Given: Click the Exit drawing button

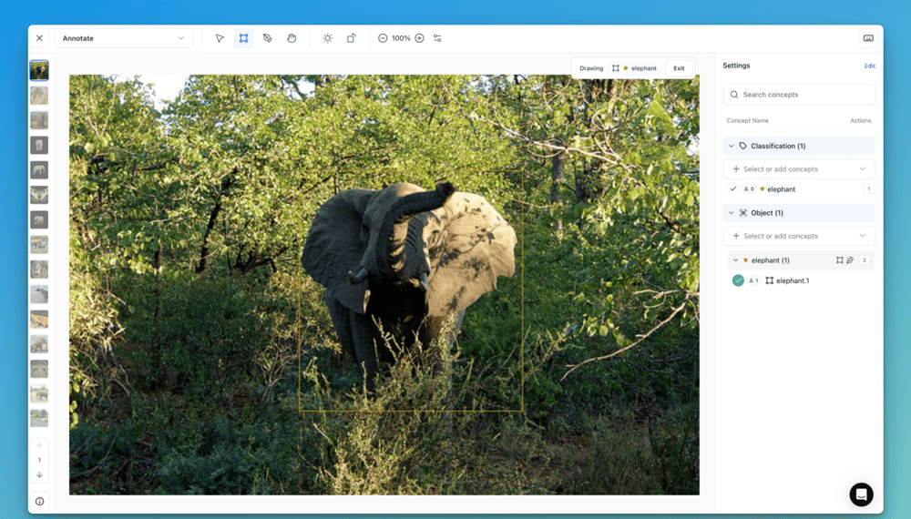Looking at the screenshot, I should (679, 68).
